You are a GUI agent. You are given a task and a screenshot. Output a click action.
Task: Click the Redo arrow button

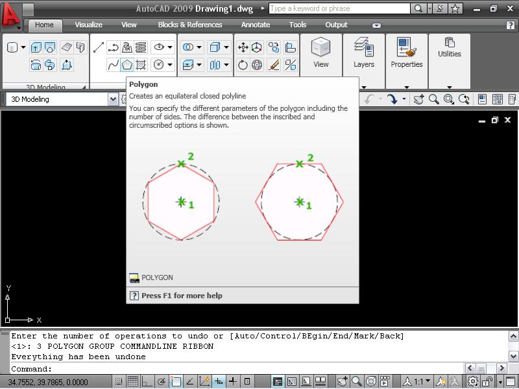[392, 99]
